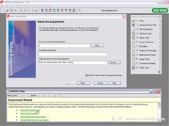169x126 pixels.
Task: Open the Select Gel Images help link
Action: tap(29, 113)
